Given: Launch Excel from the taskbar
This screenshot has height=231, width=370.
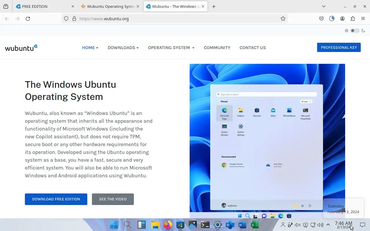Looking at the screenshot, I should (x=255, y=225).
